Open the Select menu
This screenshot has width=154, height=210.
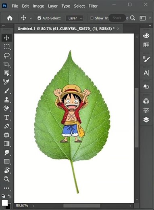click(x=79, y=6)
